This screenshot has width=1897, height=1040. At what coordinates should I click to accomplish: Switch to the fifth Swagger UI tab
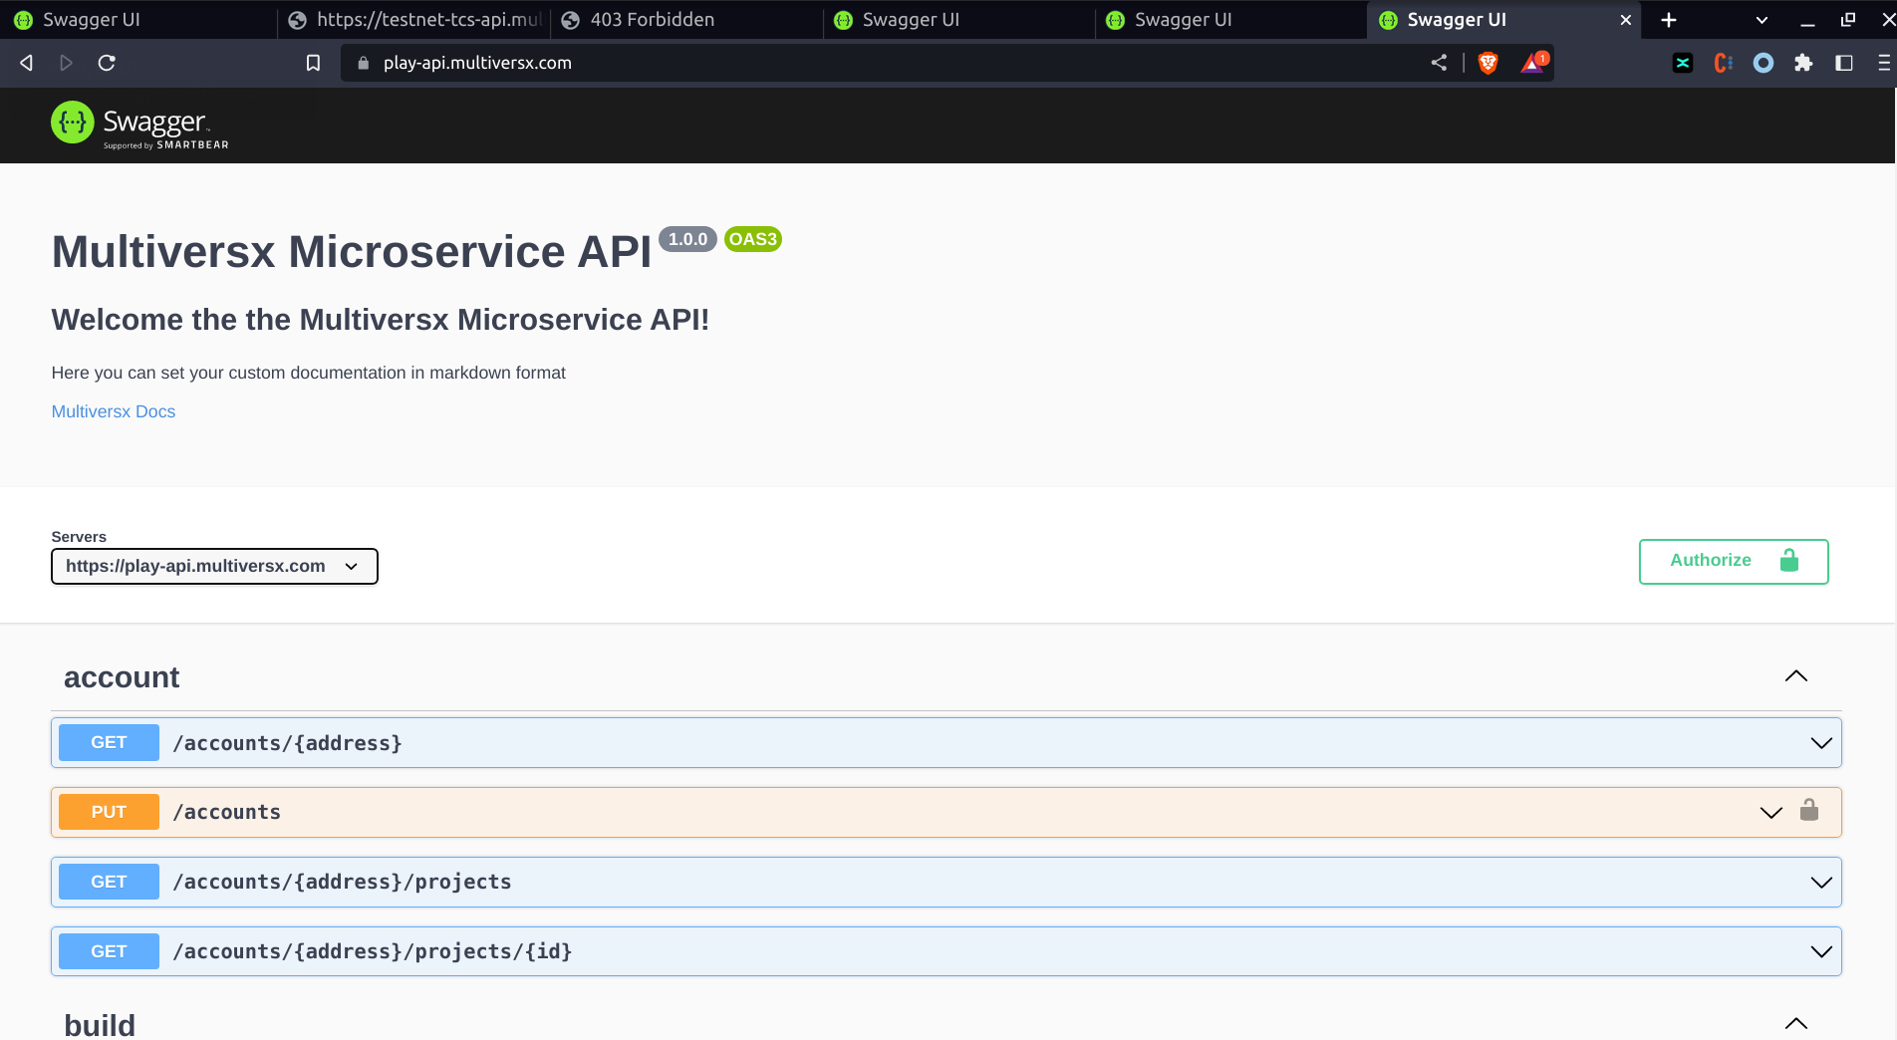(1231, 20)
